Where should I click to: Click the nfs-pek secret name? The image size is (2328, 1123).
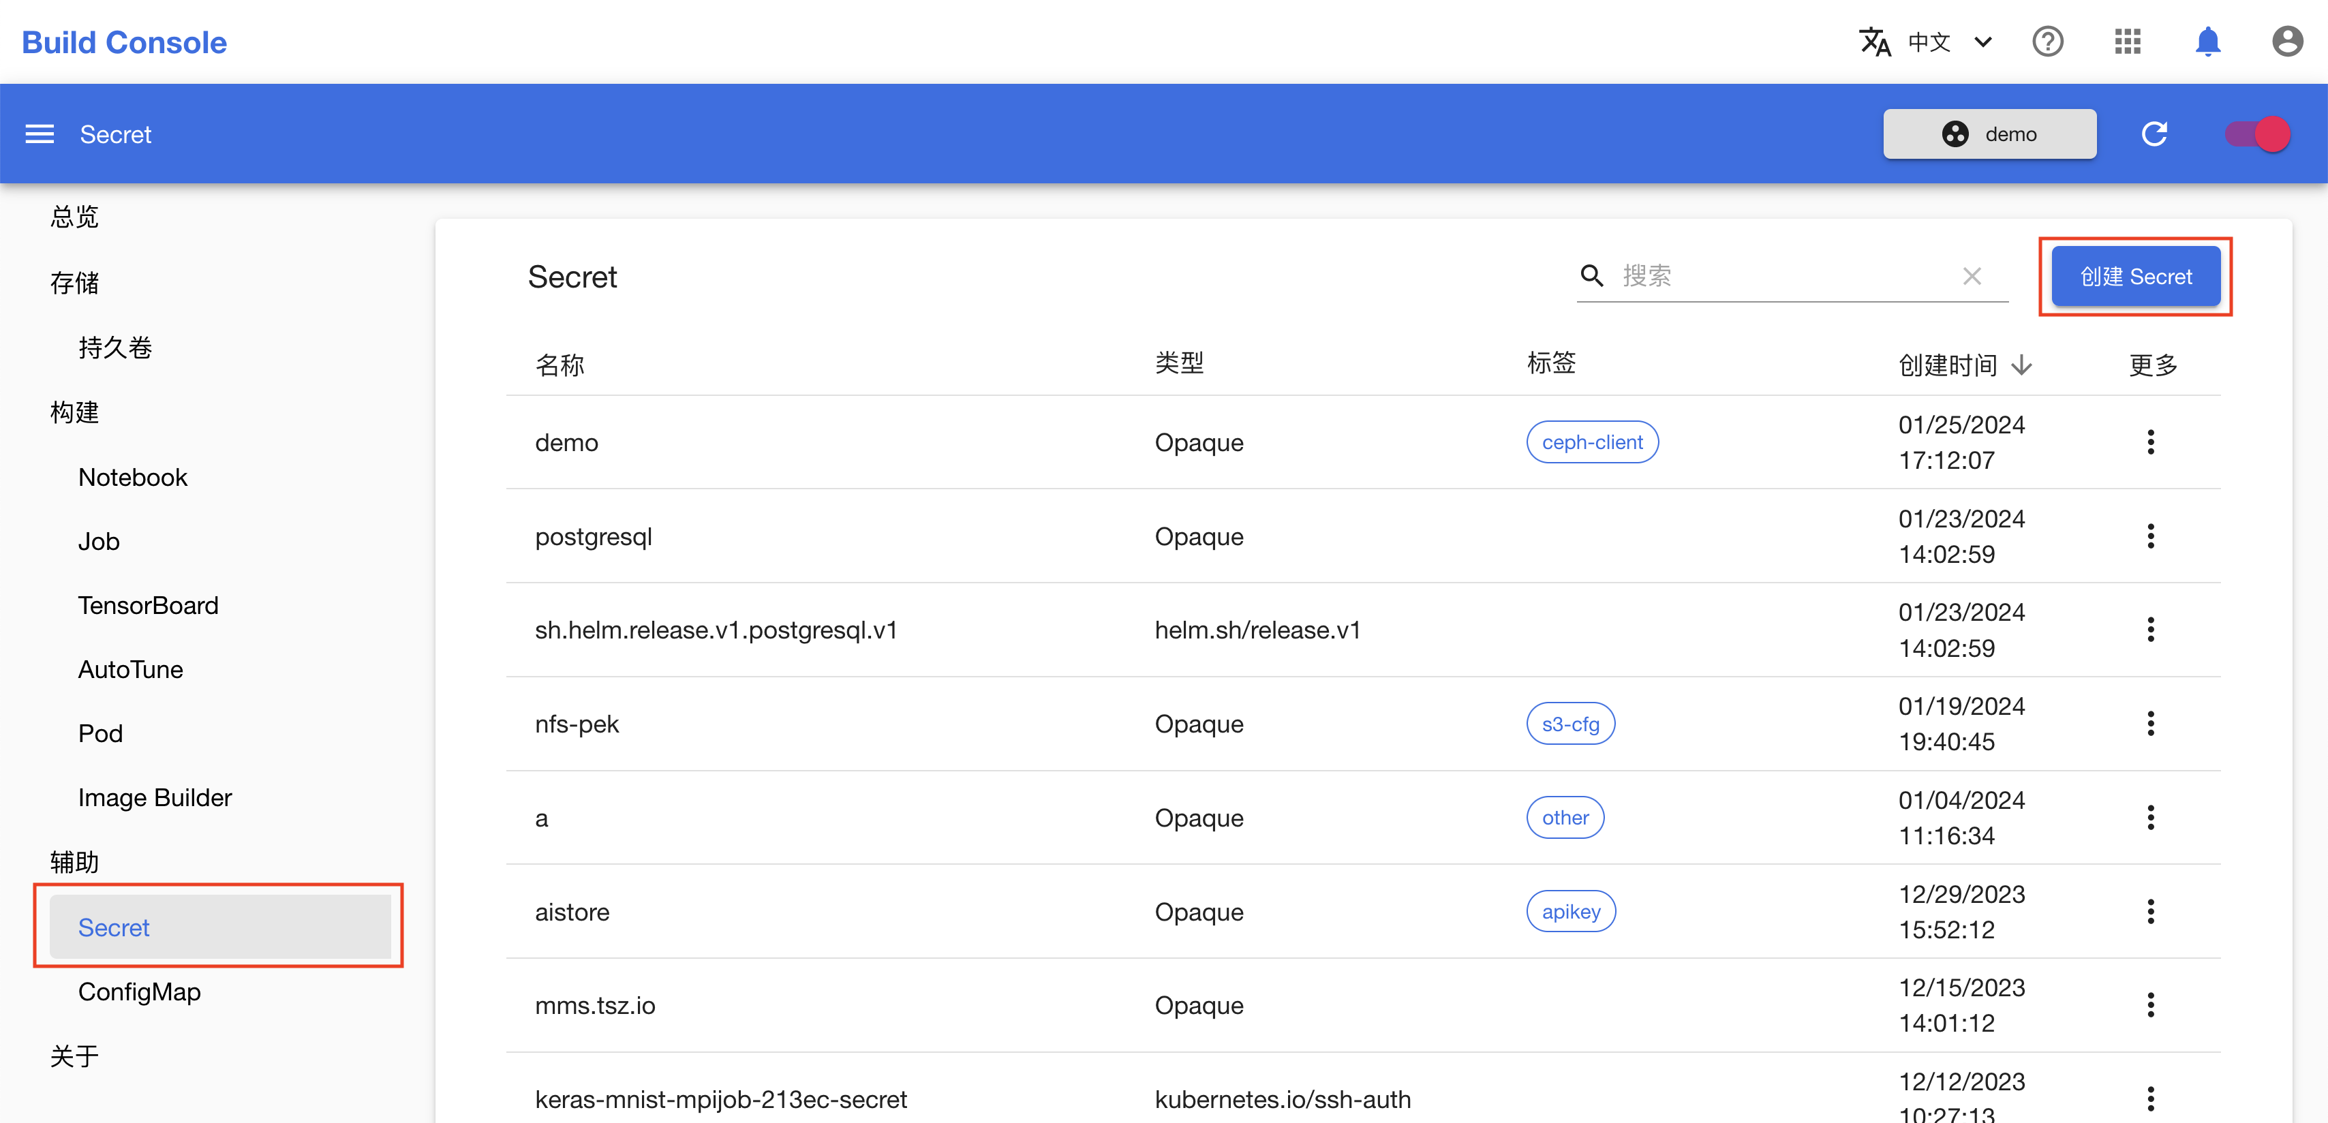click(577, 724)
